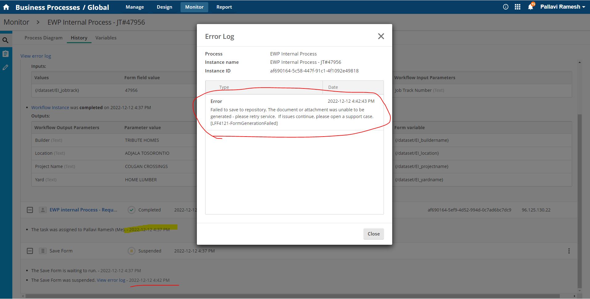
Task: Open Pallavi Ramesh user dropdown
Action: point(563,7)
